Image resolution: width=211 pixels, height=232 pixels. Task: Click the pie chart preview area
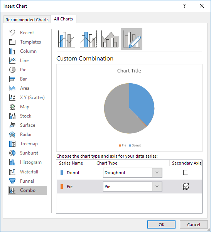(x=129, y=108)
